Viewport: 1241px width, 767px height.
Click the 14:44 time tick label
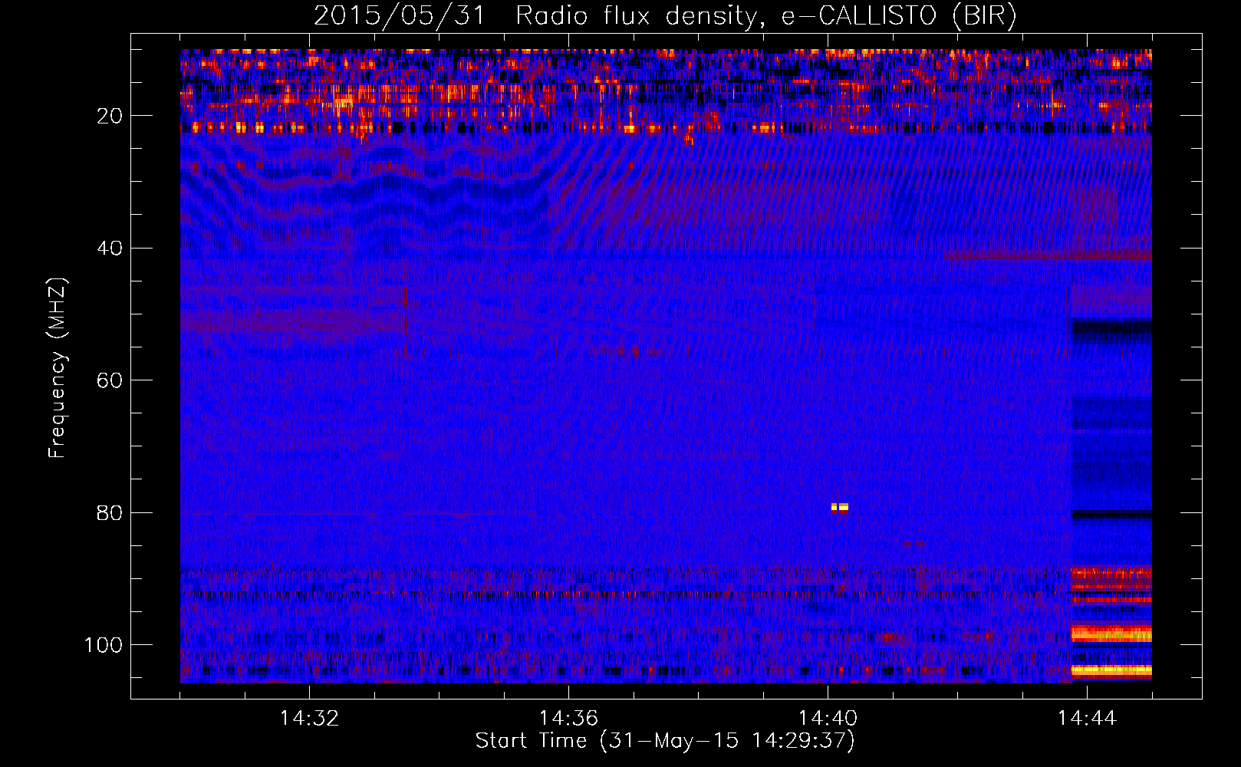click(x=1087, y=718)
